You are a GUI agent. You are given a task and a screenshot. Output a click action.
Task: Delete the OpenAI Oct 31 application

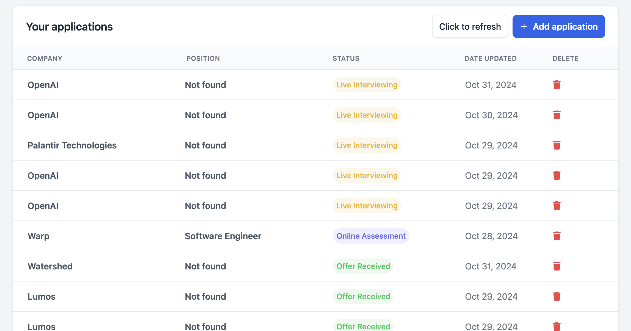tap(557, 85)
